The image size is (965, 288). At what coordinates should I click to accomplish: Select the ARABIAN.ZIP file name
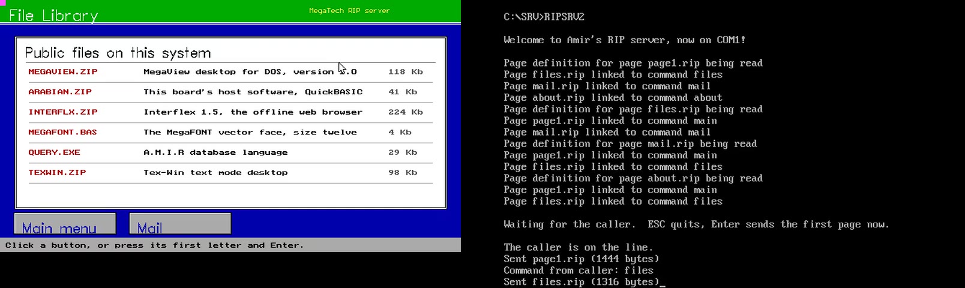(60, 92)
